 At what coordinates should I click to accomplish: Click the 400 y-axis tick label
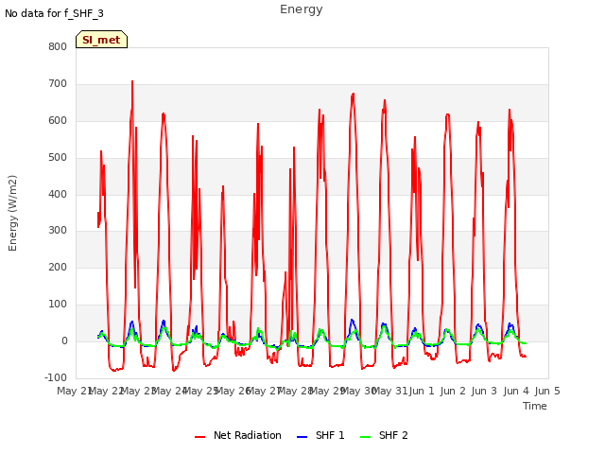click(x=58, y=194)
